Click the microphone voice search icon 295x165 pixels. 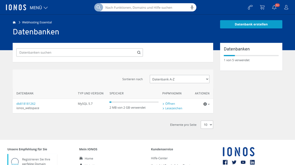(x=192, y=7)
